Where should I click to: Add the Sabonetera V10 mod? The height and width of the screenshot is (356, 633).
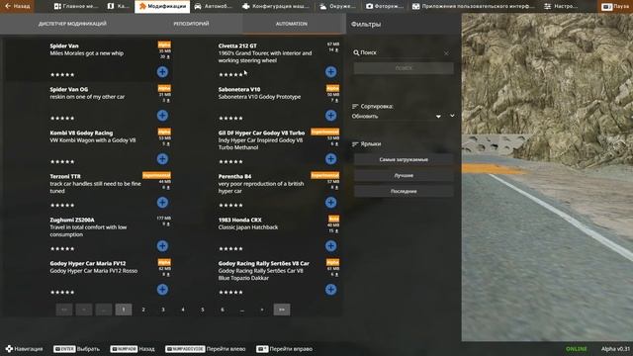(330, 116)
